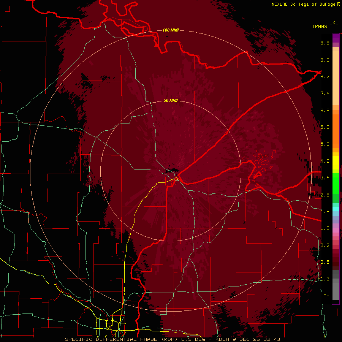The height and width of the screenshot is (342, 342).
Task: Click the -0.5 value on color scale
Action: [323, 262]
